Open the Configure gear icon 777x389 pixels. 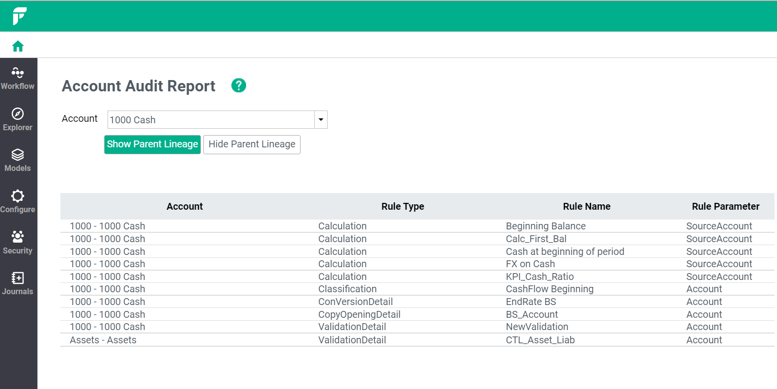coord(18,196)
